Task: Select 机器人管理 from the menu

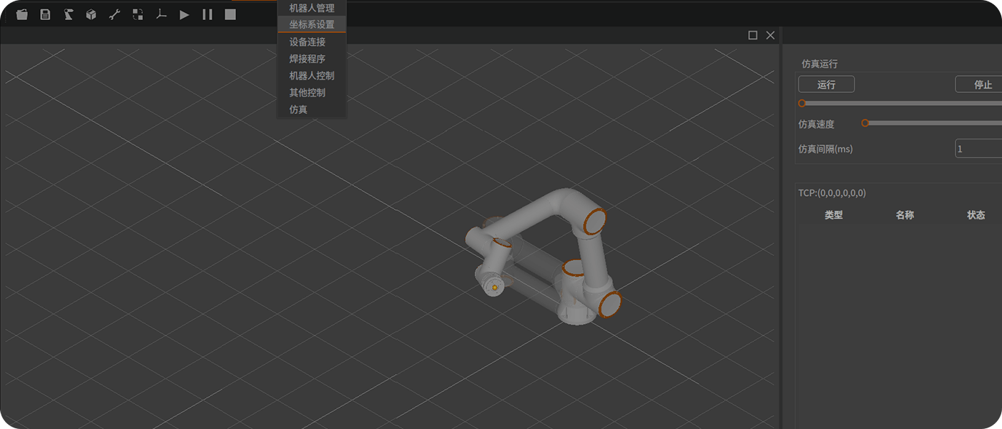Action: (311, 8)
